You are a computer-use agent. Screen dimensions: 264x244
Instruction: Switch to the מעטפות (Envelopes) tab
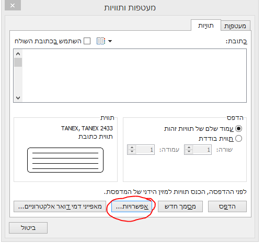tap(235, 26)
